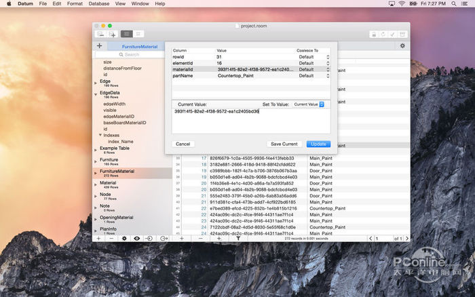This screenshot has height=297, width=475.
Task: Click the filter funnel icon below the table
Action: [238, 239]
